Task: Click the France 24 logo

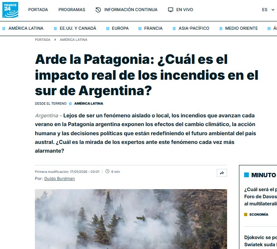Action: (x=10, y=10)
